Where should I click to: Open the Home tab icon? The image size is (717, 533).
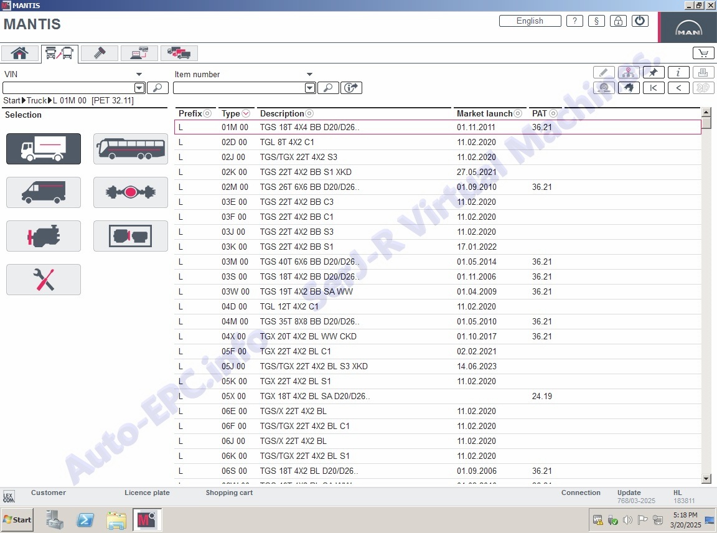20,53
